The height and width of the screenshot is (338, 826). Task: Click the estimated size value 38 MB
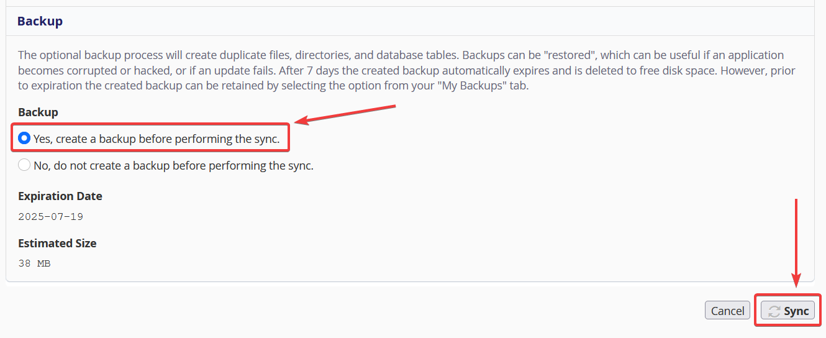35,263
